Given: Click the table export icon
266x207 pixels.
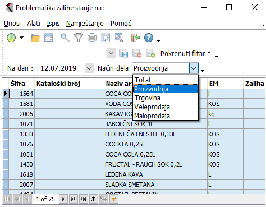Looking at the screenshot, I should [x=106, y=38].
